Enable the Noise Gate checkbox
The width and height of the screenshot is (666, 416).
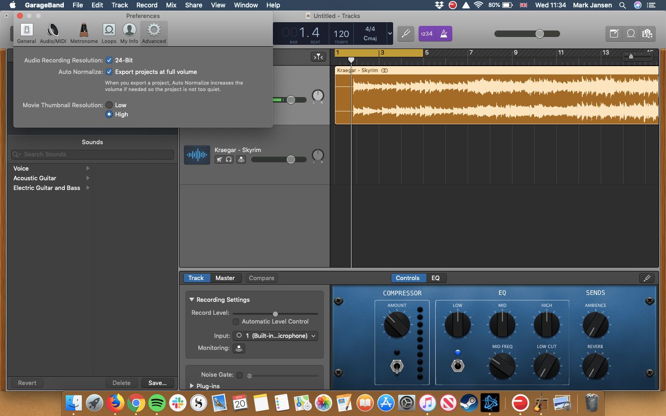[x=240, y=375]
